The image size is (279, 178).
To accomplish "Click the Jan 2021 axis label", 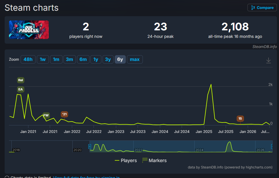I will pos(28,132).
